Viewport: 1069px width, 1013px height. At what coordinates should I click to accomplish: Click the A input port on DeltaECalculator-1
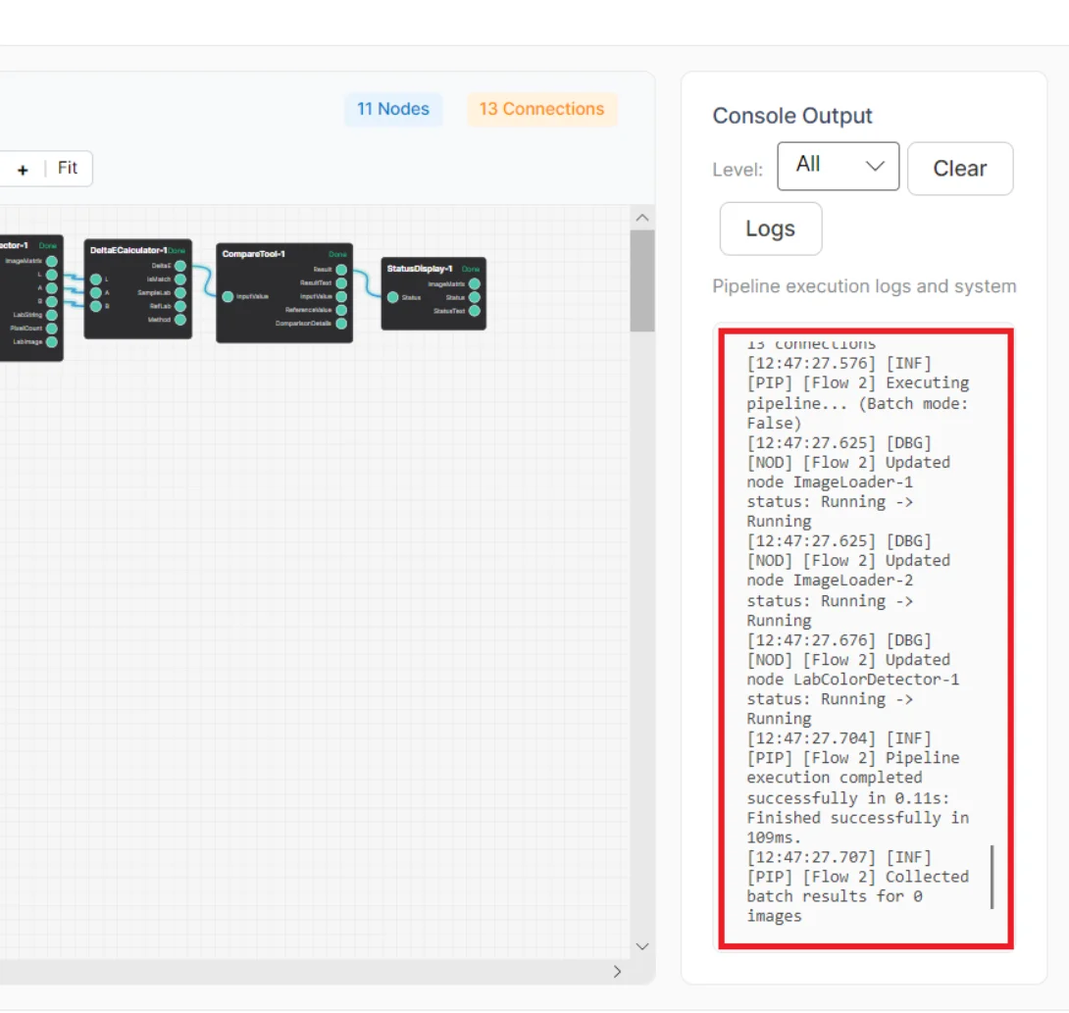(96, 292)
